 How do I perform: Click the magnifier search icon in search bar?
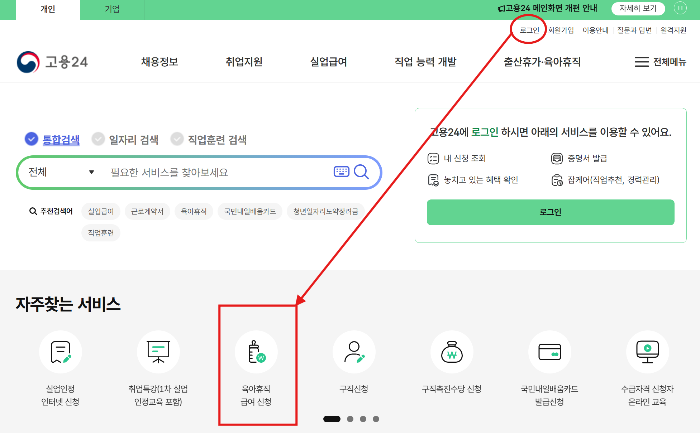point(361,172)
